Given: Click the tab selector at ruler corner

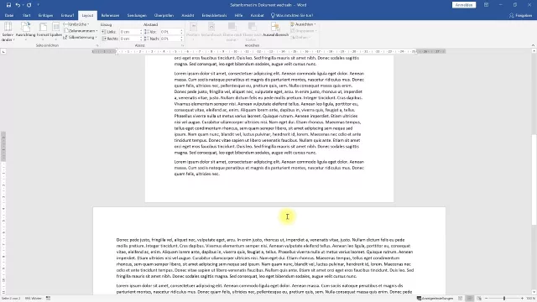Looking at the screenshot, I should point(3,51).
